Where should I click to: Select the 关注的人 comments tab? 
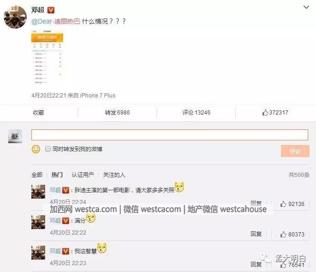click(x=114, y=175)
